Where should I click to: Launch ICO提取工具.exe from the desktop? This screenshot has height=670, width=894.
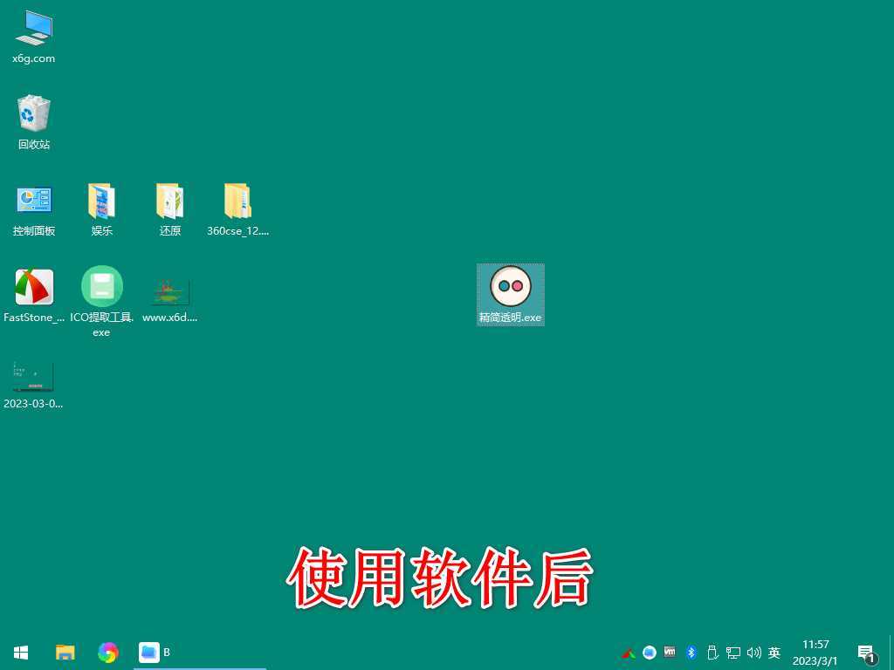tap(101, 288)
